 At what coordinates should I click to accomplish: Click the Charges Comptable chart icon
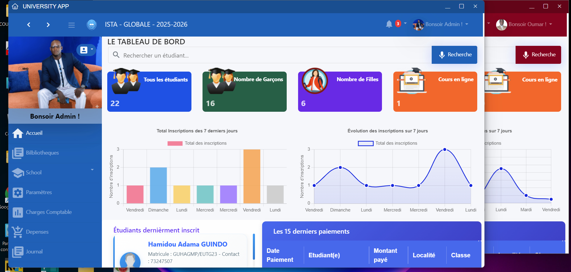18,212
